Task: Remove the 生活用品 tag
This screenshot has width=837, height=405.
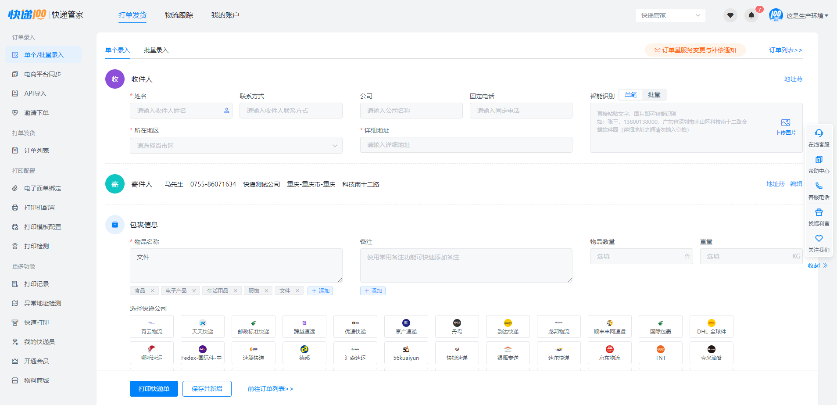Action: pyautogui.click(x=236, y=291)
